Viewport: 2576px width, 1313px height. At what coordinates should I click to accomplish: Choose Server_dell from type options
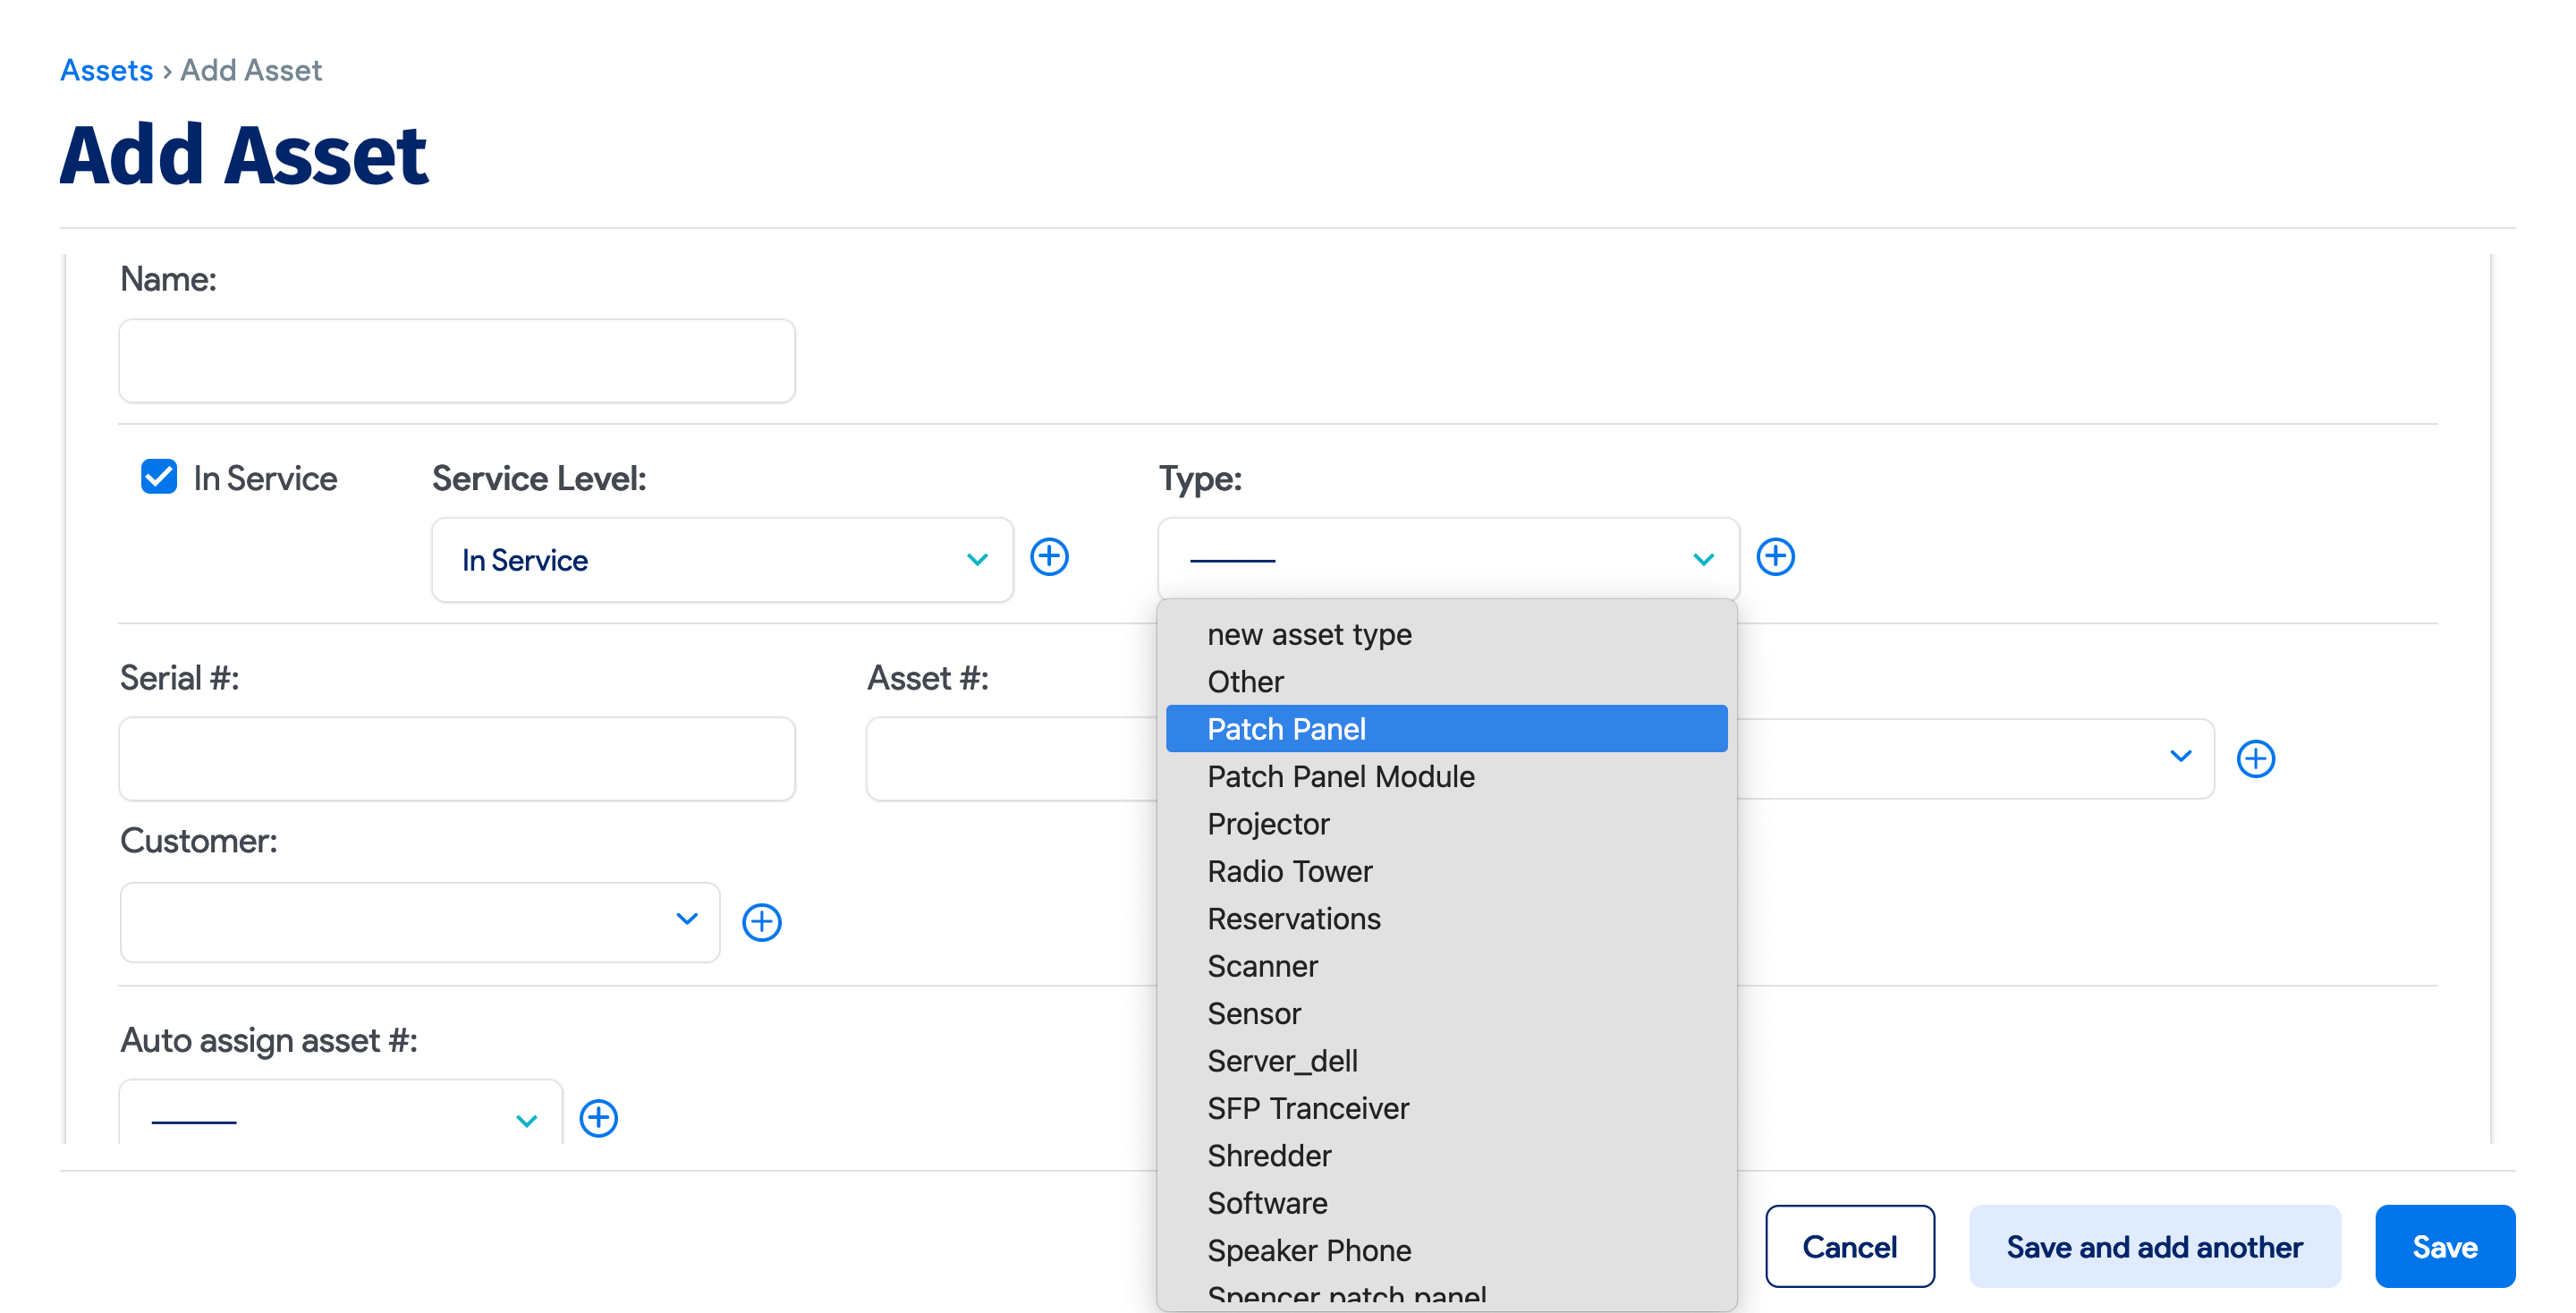point(1281,1061)
